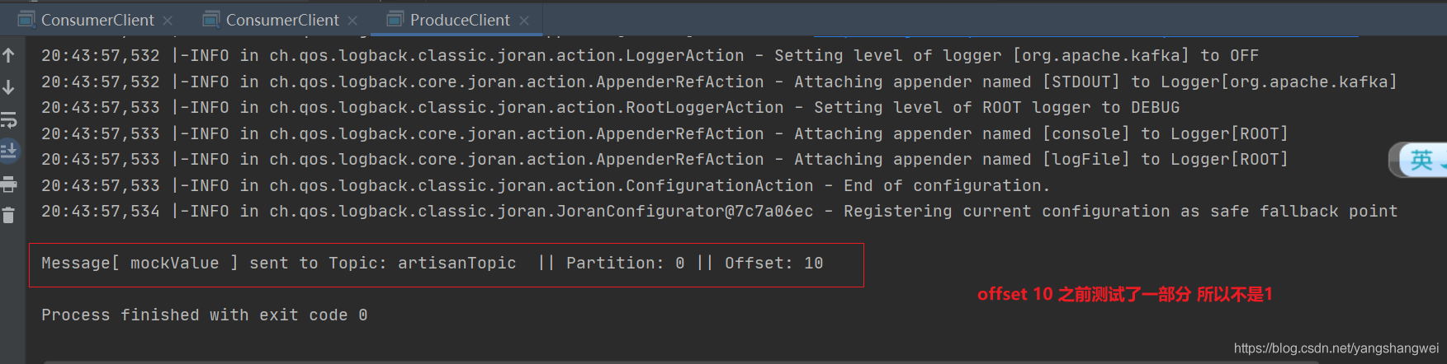This screenshot has height=364, width=1447.
Task: Switch to the leftmost ConsumerClient tab
Action: point(97,20)
